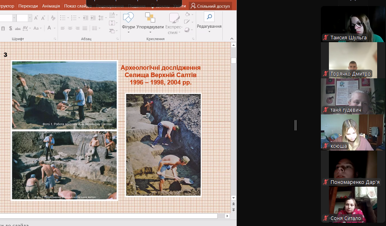Switch to the Переходи tab

[28, 6]
